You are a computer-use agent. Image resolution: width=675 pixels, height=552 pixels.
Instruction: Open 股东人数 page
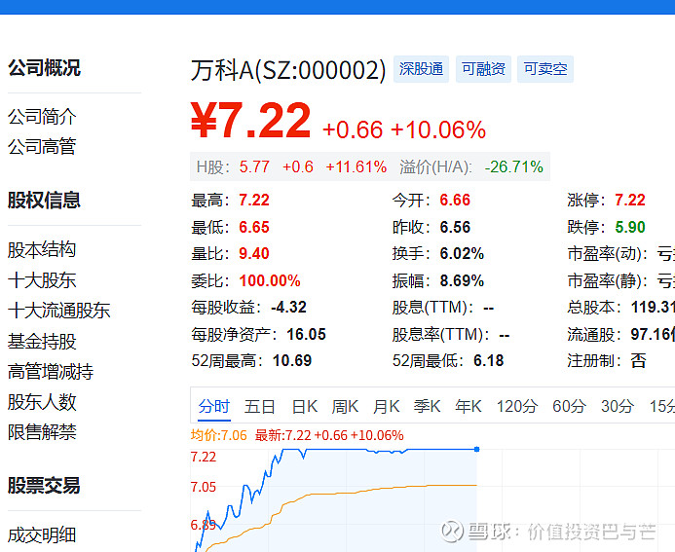[x=42, y=402]
